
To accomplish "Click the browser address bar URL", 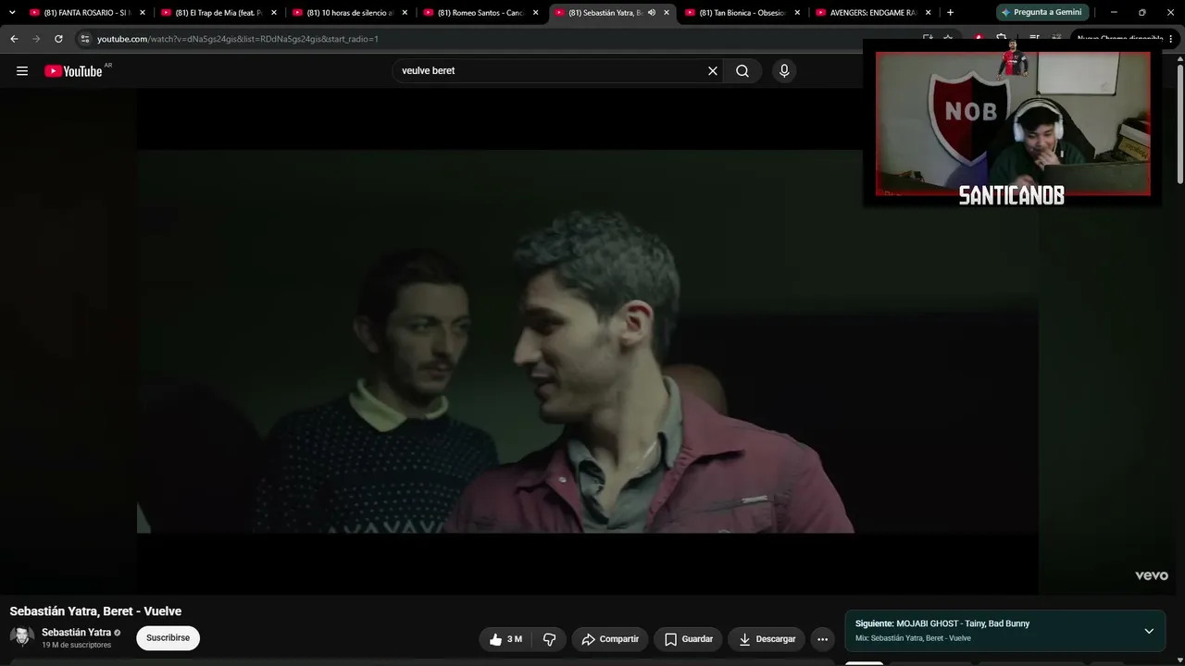I will [238, 39].
